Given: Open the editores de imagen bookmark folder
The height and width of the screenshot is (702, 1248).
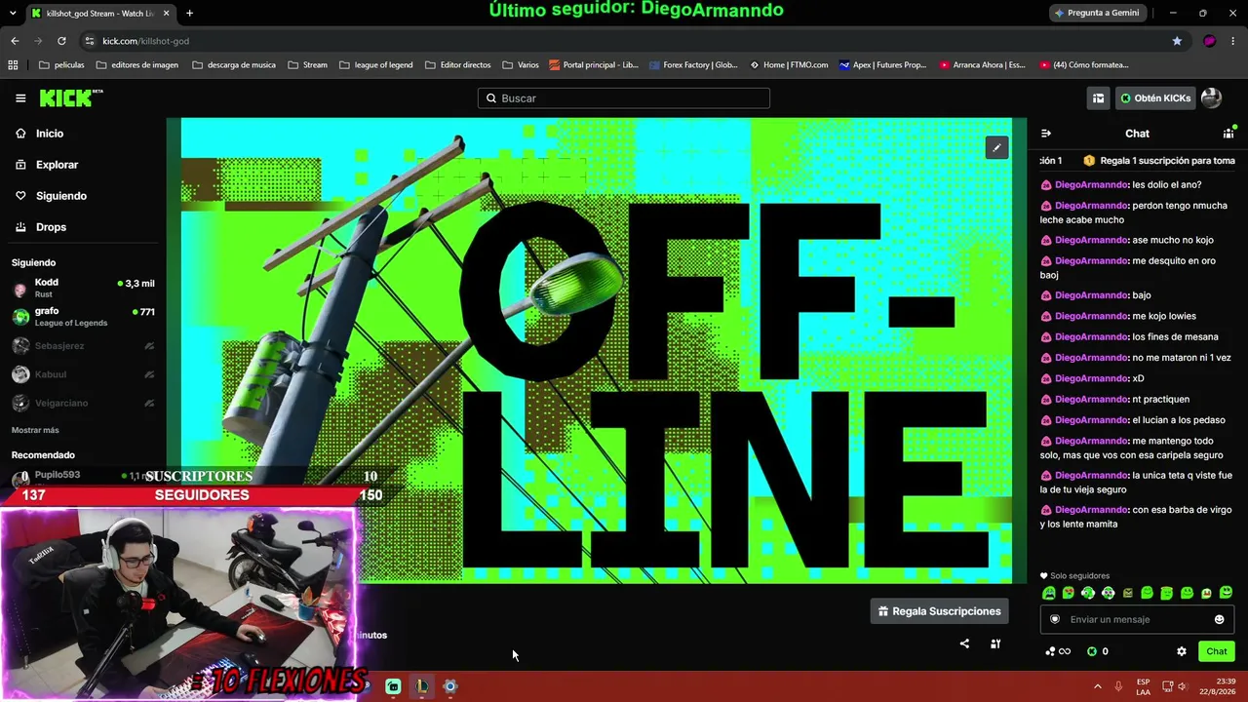Looking at the screenshot, I should 137,65.
